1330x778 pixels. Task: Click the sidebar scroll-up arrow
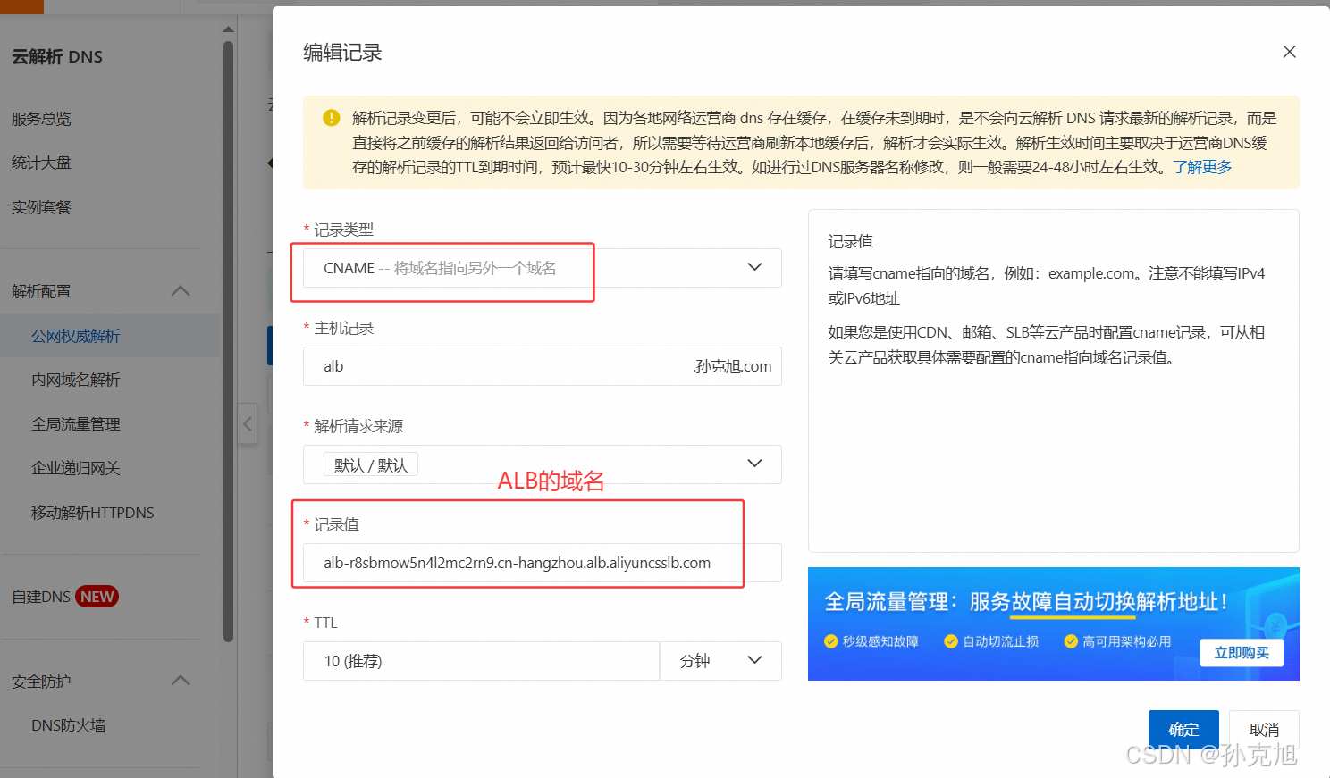(x=229, y=29)
